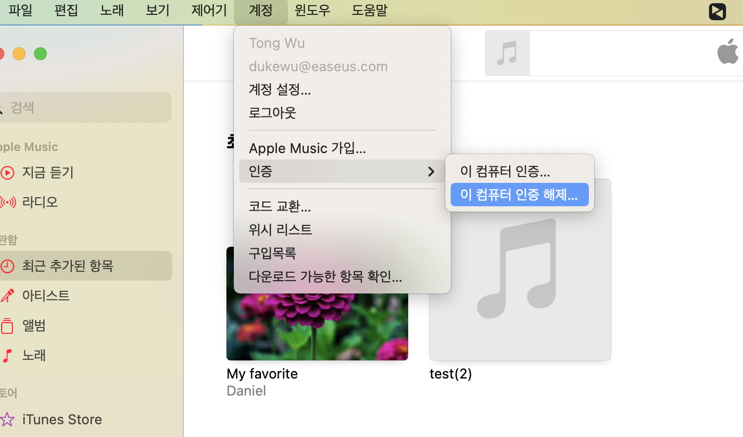Choose 계정 설정 from the account menu

click(279, 89)
